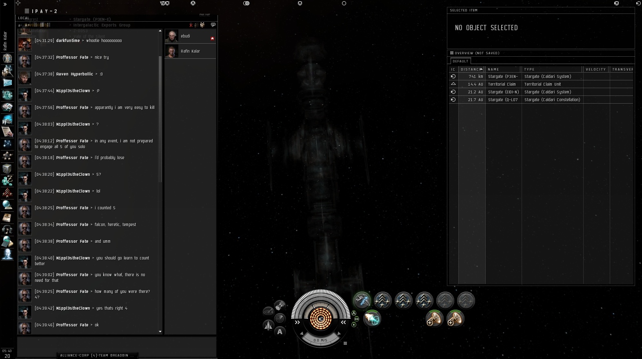Open People and Places magnifier icon
This screenshot has height=359, width=642.
(7, 71)
